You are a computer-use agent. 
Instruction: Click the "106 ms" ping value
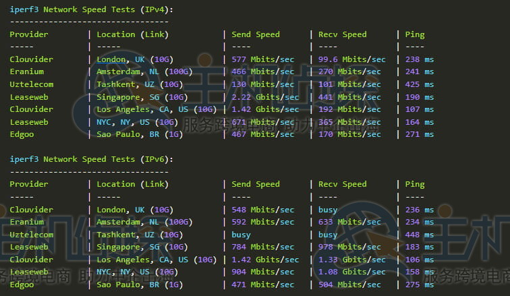pyautogui.click(x=420, y=260)
